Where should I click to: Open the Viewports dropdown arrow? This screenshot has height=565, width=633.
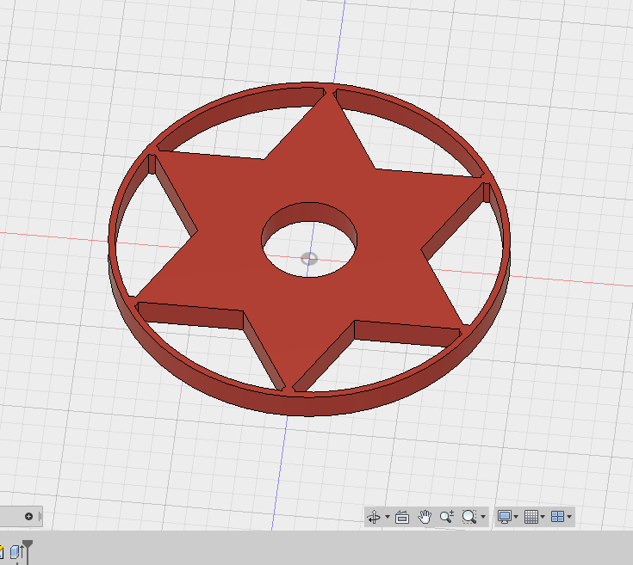569,517
